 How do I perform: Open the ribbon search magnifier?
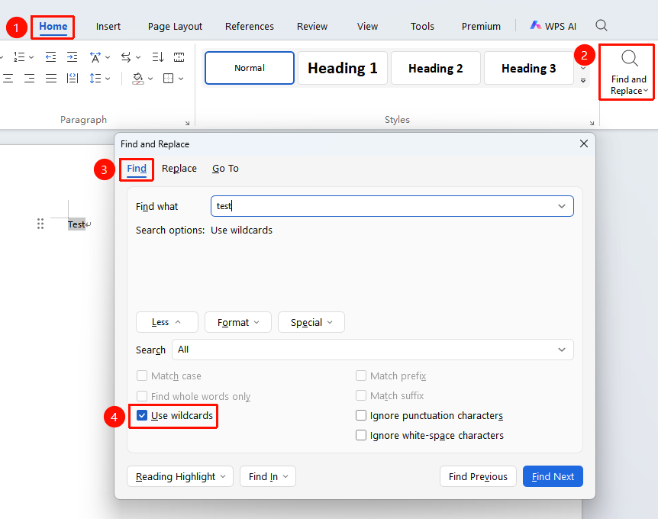coord(602,26)
